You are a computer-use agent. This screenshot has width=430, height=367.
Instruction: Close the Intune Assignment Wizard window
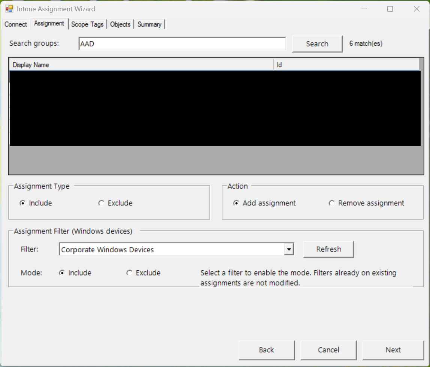pos(417,9)
